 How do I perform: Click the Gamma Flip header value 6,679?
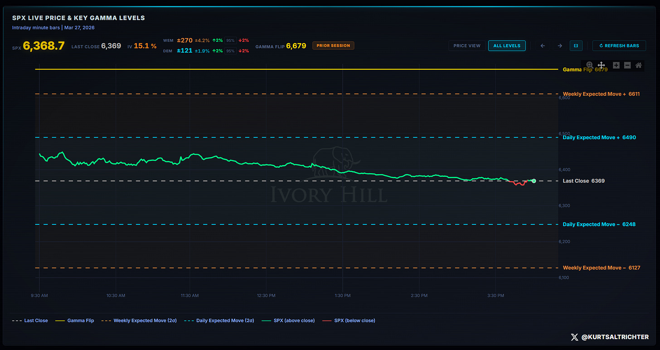[296, 46]
